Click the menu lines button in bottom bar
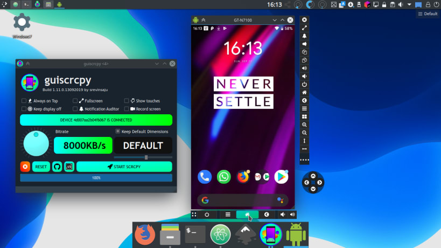 coord(228,215)
